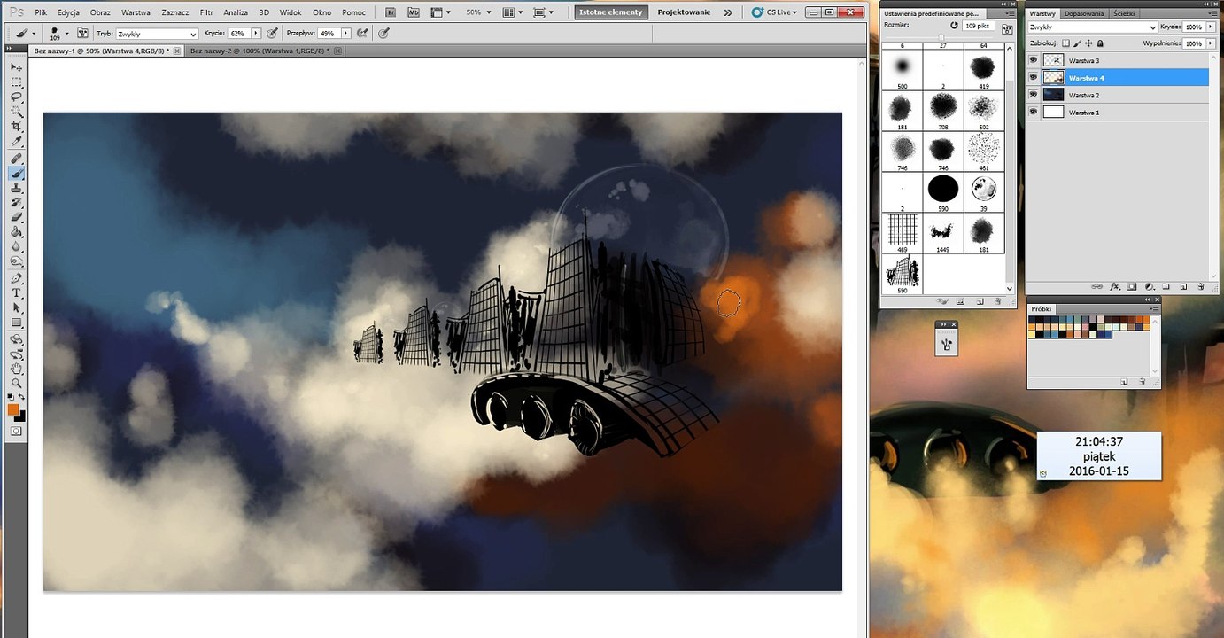This screenshot has width=1224, height=638.
Task: Select the Pen tool
Action: point(16,279)
